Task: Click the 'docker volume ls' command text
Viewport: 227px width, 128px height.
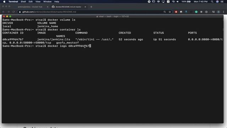Action: tap(61, 20)
